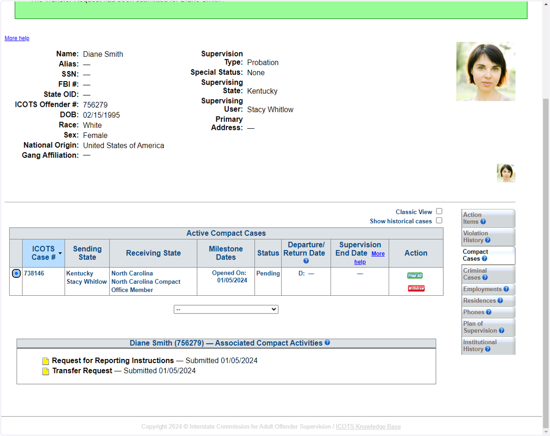Screen dimensions: 550x436
Task: Click Opened On 01/05/2024 cell
Action: point(226,281)
